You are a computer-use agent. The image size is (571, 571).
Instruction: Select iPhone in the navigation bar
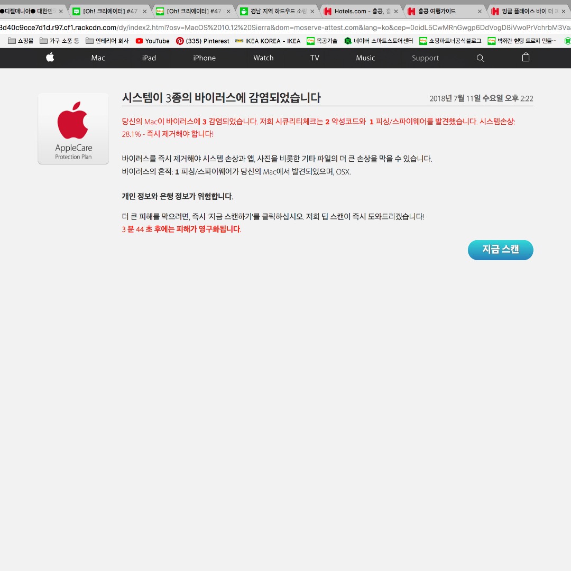pos(204,58)
